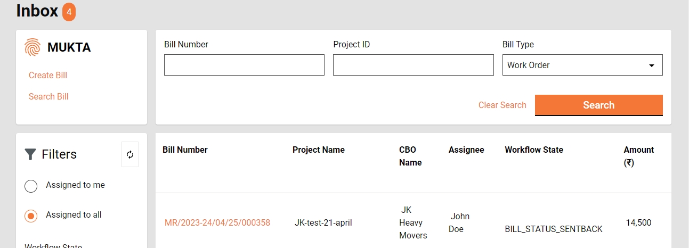Go to the Search Bill link
689x248 pixels.
pyautogui.click(x=48, y=97)
